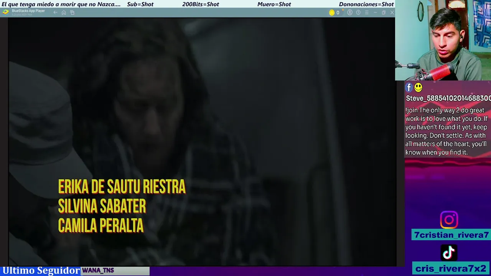This screenshot has height=276, width=491.
Task: Click the 'Sub=Shot' banner text
Action: pyautogui.click(x=140, y=4)
